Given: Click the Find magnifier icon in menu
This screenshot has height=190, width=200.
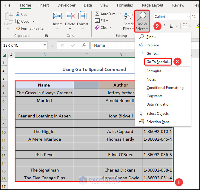Looking at the screenshot, I should point(141,37).
